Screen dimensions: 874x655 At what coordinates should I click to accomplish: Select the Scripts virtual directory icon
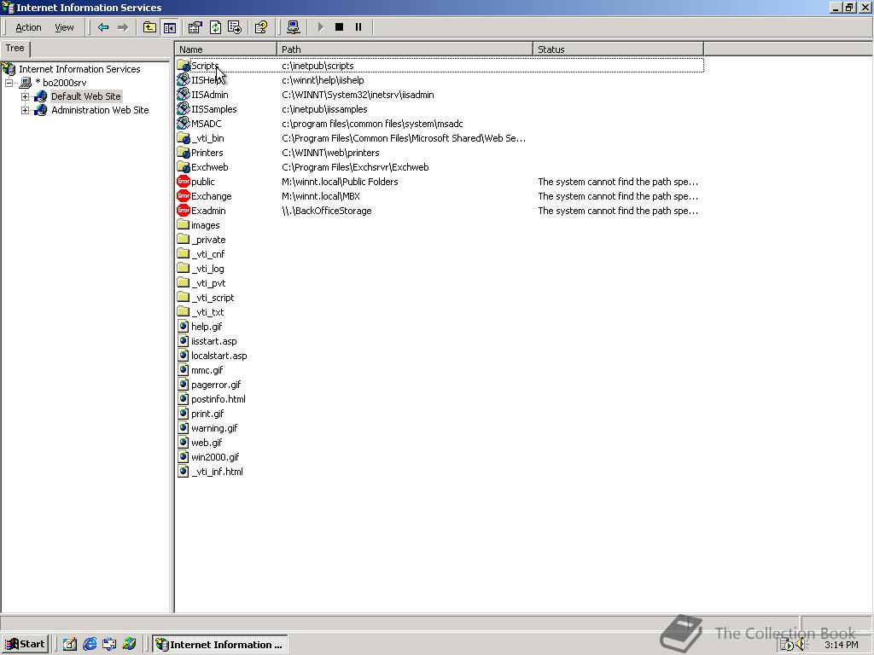(x=184, y=66)
